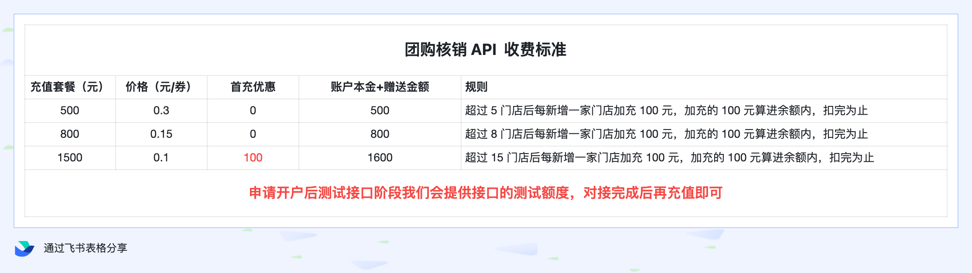Click the 800 cell in the 账户本金+赠送金额 column

click(x=380, y=134)
